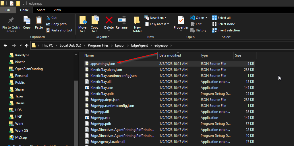Open the Thesis folder in navigation pane
The image size is (294, 146).
(x=20, y=103)
